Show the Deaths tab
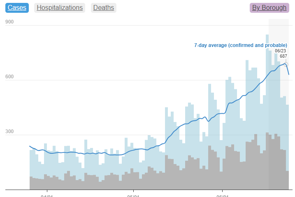Image resolution: width=295 pixels, height=197 pixels. point(103,7)
